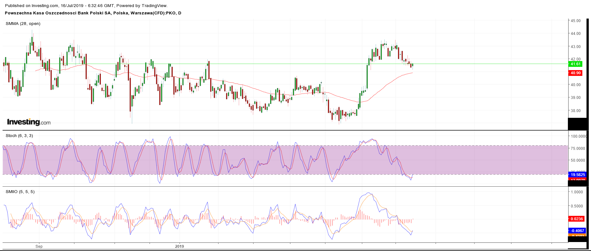Click the blue 19.5825 Stoch value tag
The image size is (591, 251).
coord(578,175)
